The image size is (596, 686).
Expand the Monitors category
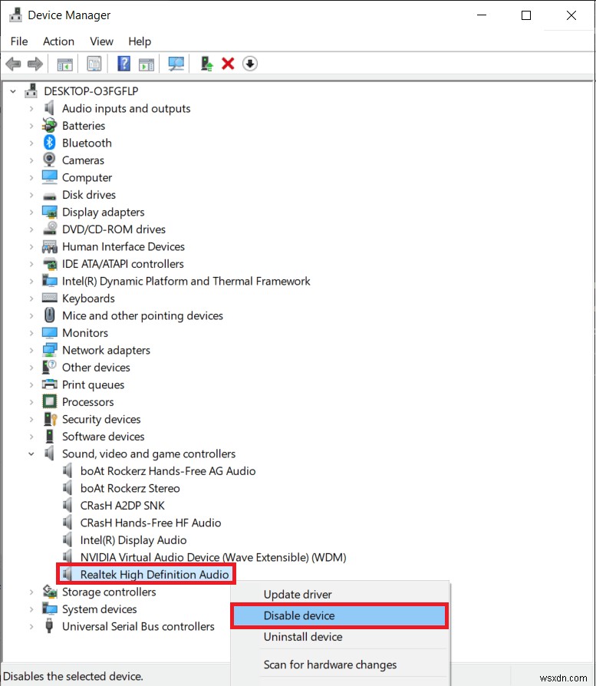point(31,333)
